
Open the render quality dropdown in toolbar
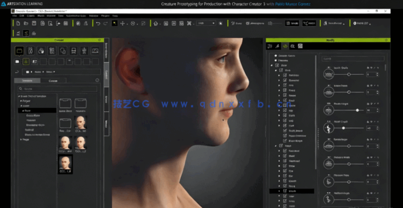[x=206, y=24]
